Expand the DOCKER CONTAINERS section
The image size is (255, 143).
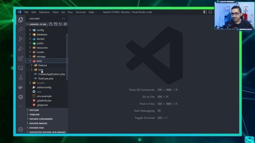coord(47,119)
